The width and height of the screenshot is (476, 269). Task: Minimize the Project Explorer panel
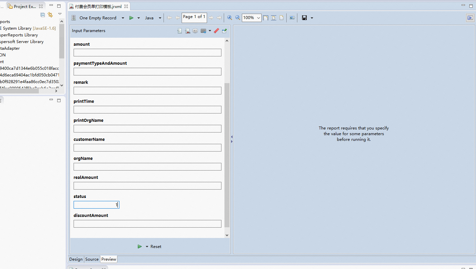(x=51, y=6)
